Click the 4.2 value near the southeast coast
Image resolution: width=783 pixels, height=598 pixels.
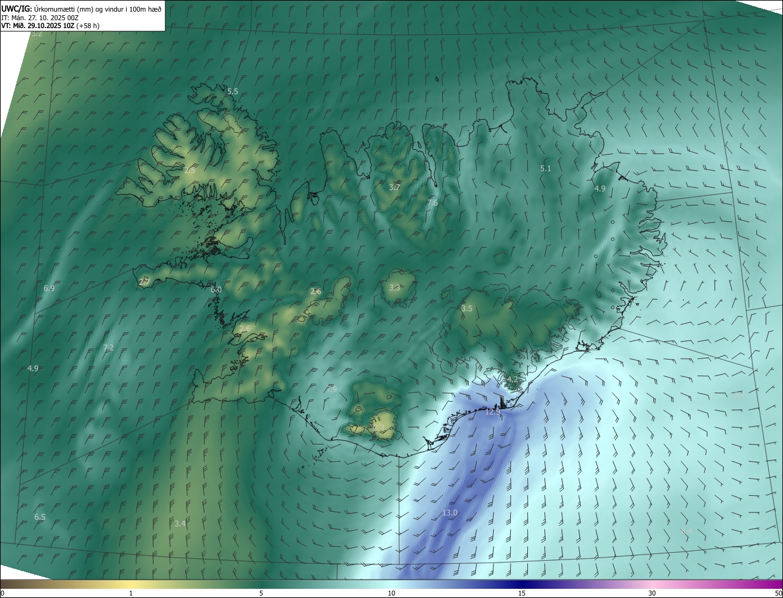tap(512, 380)
